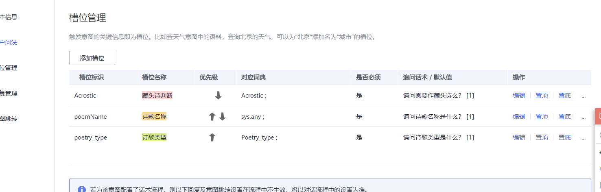The height and width of the screenshot is (192, 601).
Task: Lower the poemName slot priority down
Action: 222,117
